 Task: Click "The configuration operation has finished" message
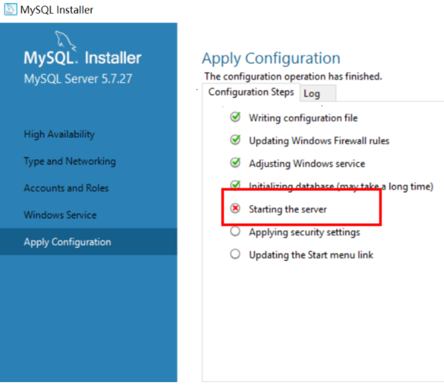(x=293, y=77)
